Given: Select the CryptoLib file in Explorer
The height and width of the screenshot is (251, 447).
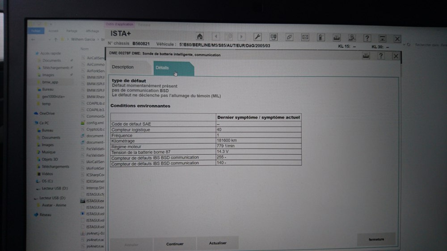Looking at the screenshot, I should click(96, 129).
